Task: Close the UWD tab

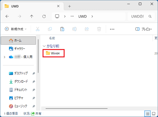Action: coord(58,6)
